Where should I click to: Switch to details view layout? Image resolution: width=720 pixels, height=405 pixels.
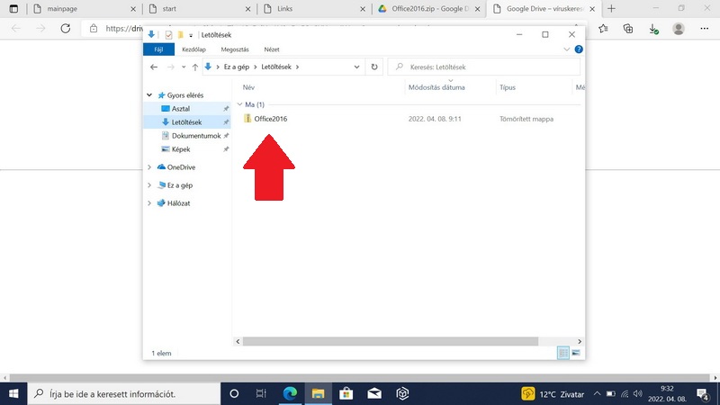[x=563, y=353]
